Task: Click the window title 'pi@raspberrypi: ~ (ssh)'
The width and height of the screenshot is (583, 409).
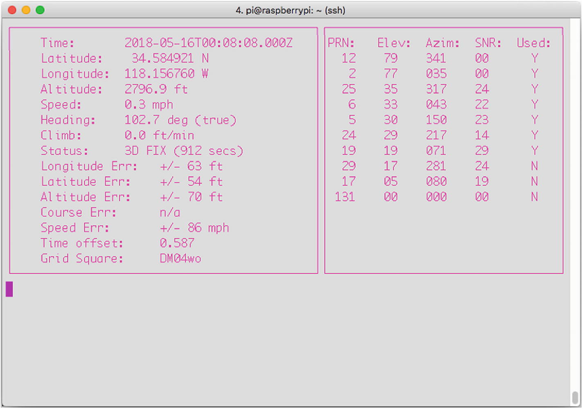Action: 295,10
